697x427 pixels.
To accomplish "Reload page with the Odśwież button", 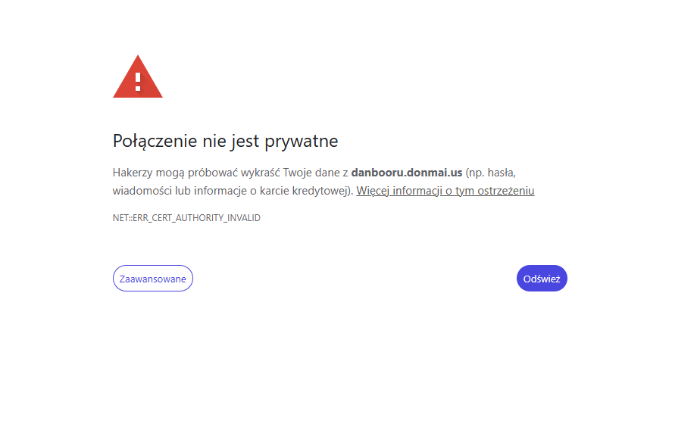I will (x=542, y=279).
